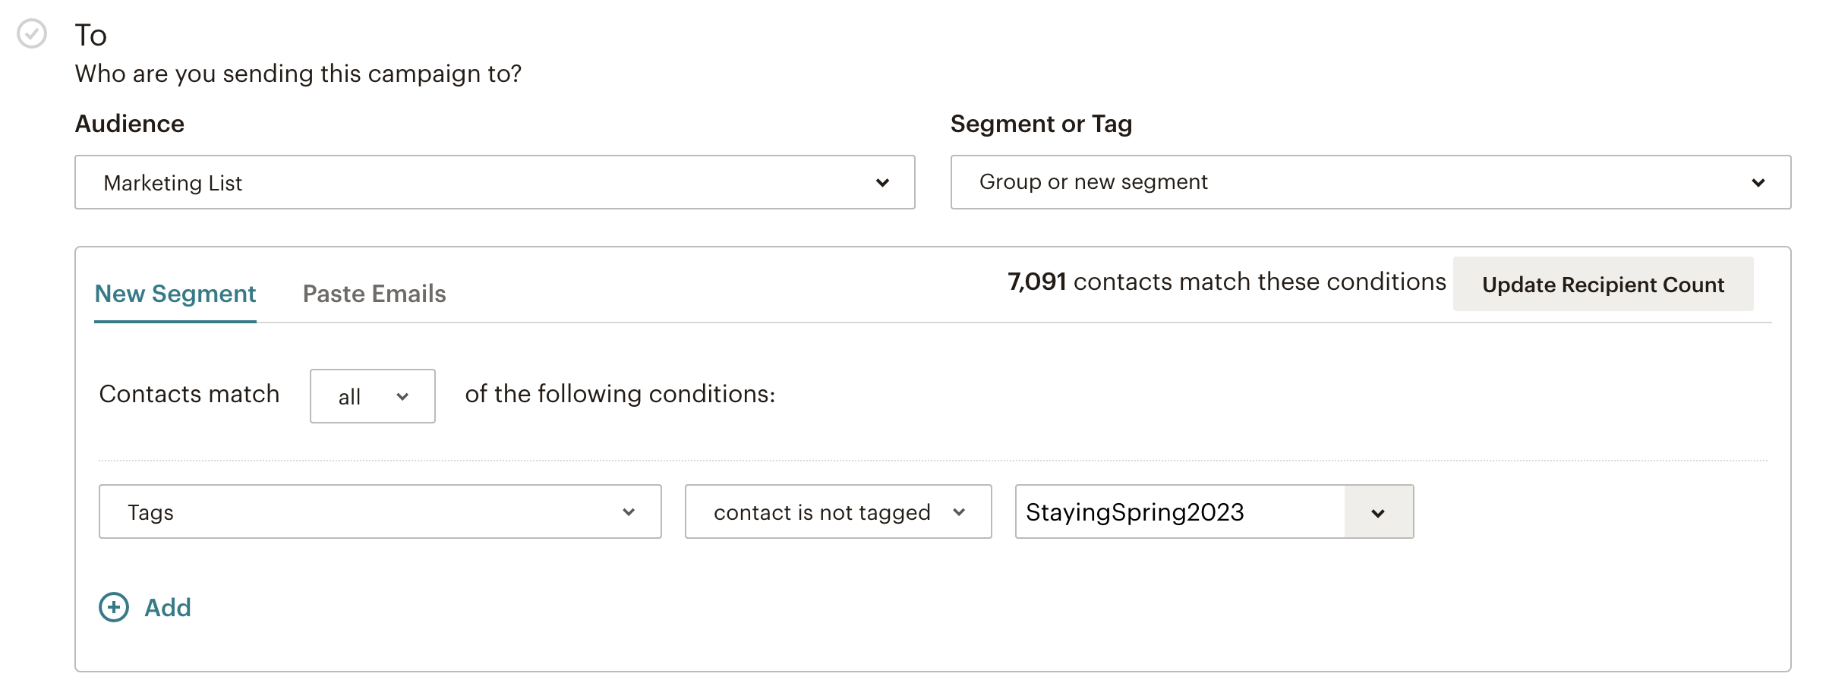1848x683 pixels.
Task: Click into the StayingSpring2023 tag field
Action: (x=1180, y=511)
